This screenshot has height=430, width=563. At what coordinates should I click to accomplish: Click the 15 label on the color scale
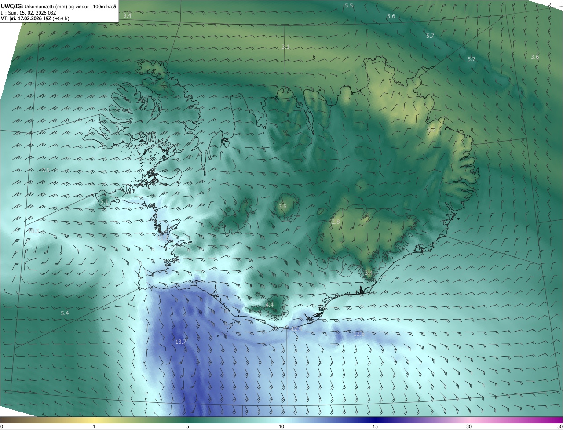[375, 426]
